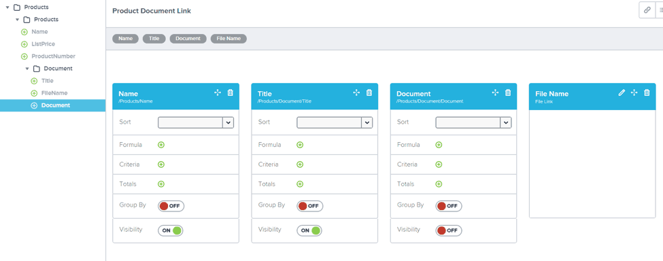Add the highlighted Document field via plus icon

[34, 105]
